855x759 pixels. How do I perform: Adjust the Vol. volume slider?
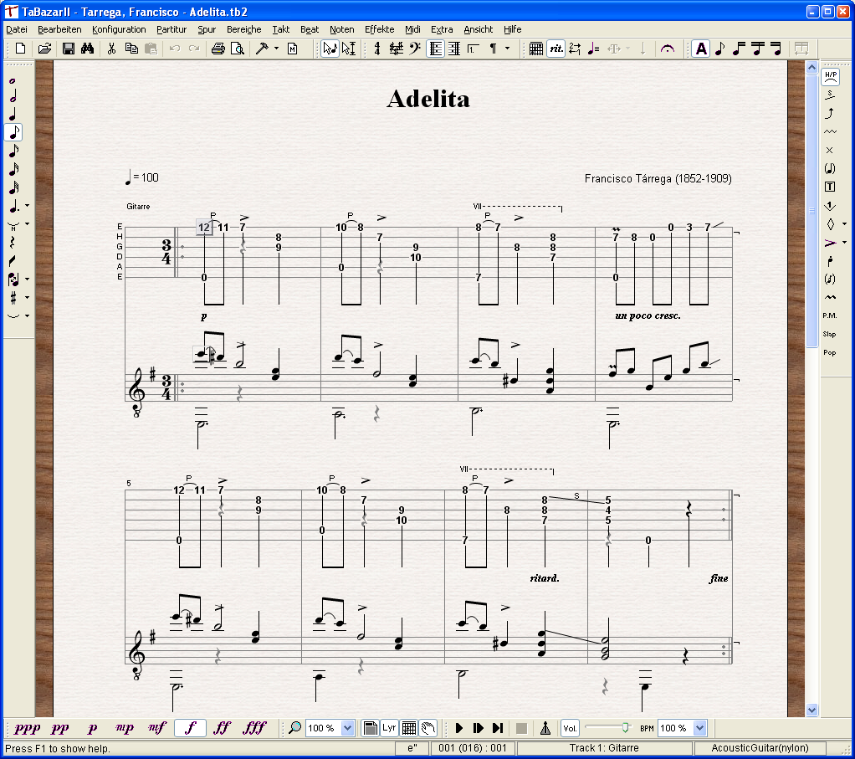(624, 728)
